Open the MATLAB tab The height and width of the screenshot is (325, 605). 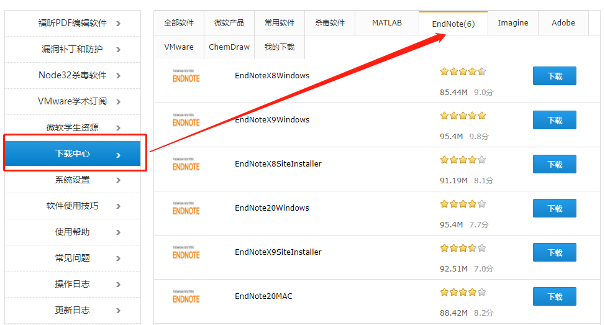[387, 23]
